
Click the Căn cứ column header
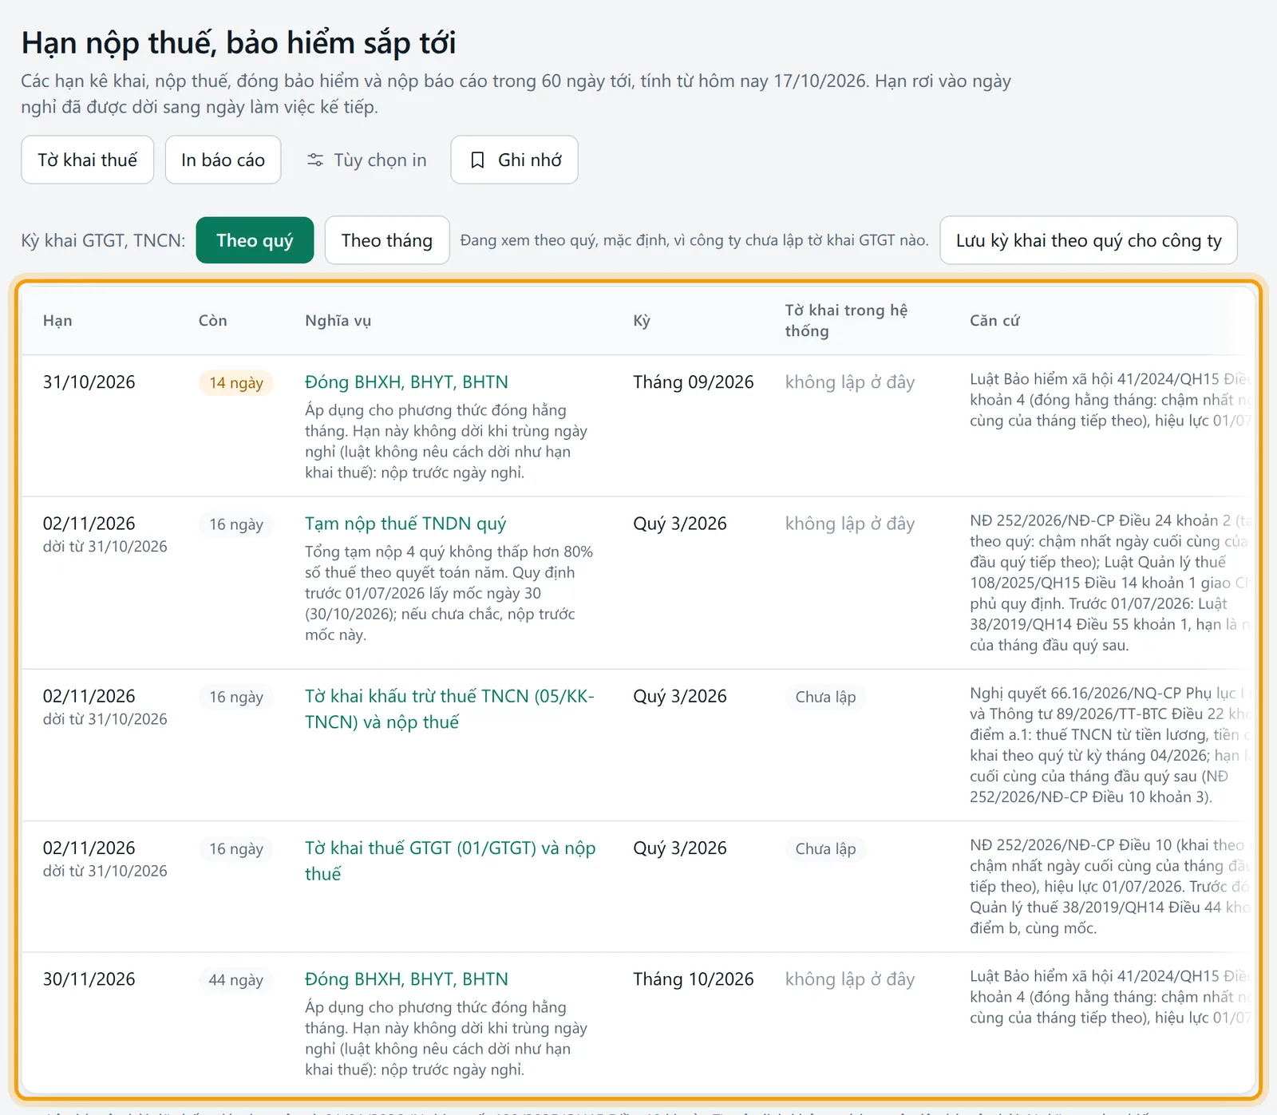[x=994, y=320]
